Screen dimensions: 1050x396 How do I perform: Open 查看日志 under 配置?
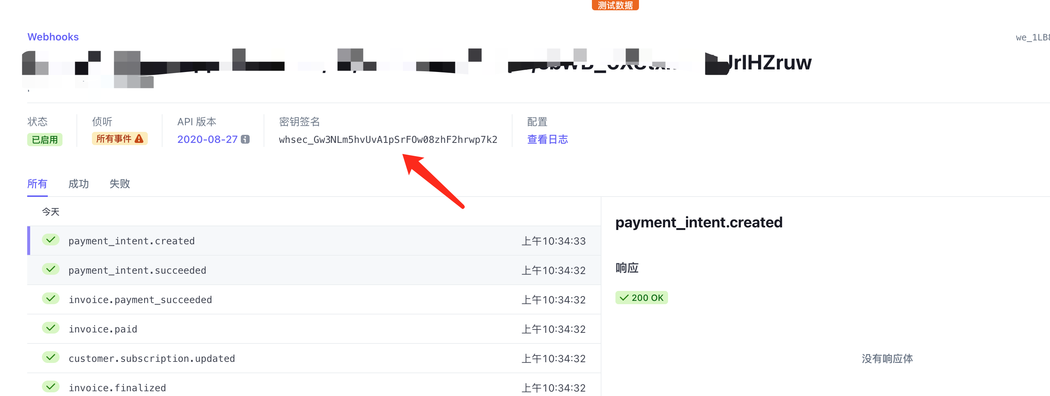[547, 139]
